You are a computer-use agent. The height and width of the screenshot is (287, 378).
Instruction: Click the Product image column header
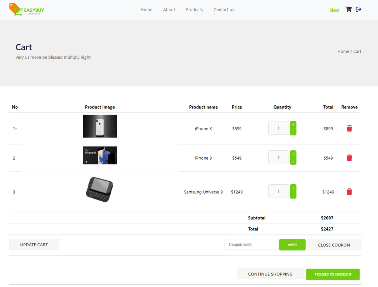(x=100, y=107)
